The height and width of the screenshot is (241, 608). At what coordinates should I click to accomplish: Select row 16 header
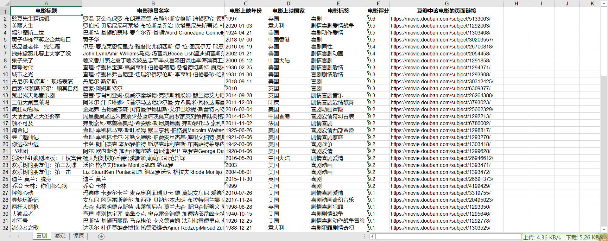5,116
